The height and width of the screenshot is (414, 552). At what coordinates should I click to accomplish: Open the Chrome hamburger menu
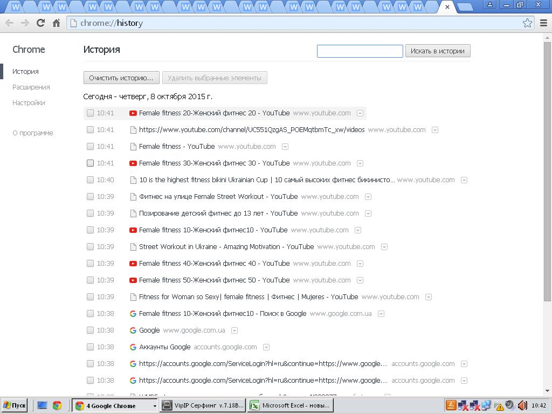tap(543, 23)
